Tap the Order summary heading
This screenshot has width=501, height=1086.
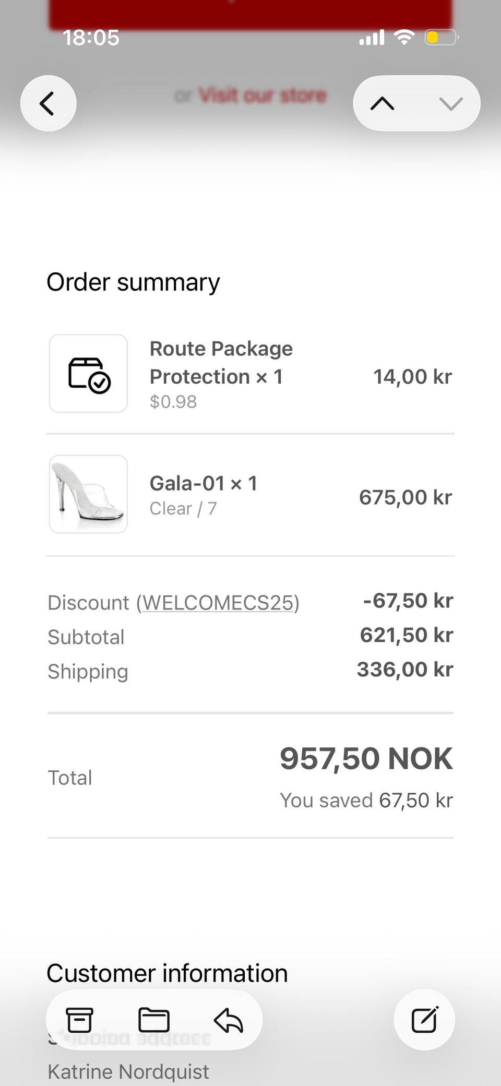pyautogui.click(x=133, y=282)
